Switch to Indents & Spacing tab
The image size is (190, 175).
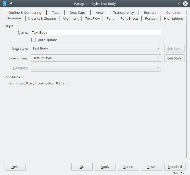(42, 18)
